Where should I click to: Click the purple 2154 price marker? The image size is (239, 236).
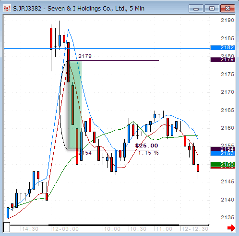pos(223,149)
